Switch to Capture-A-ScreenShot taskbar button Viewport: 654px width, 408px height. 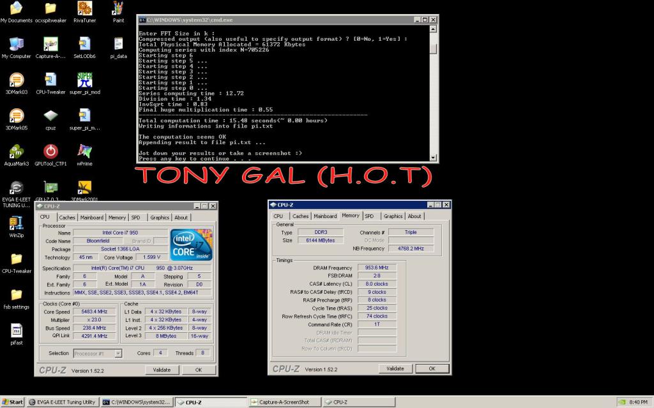285,402
